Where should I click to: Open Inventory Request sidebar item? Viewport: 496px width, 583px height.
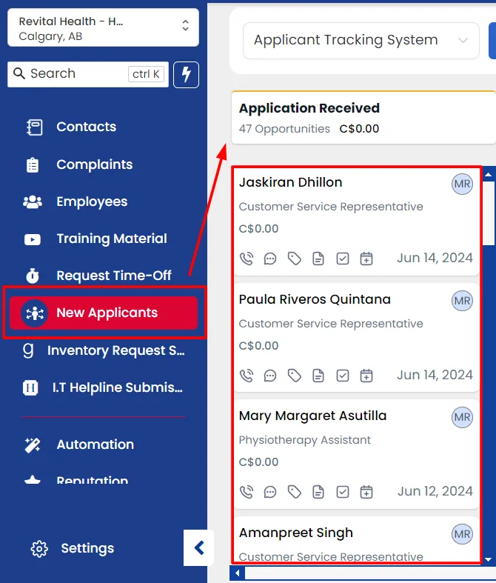[104, 350]
